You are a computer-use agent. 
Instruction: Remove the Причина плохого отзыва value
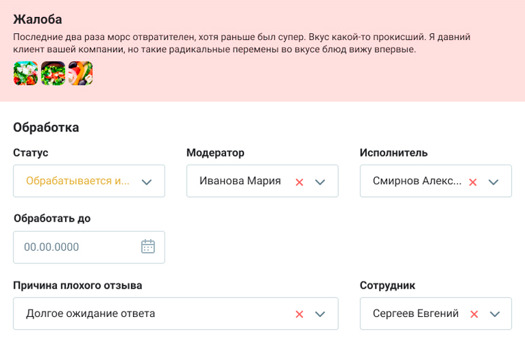pos(299,314)
